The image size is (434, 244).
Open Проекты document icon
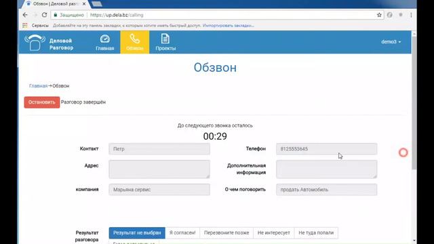pyautogui.click(x=165, y=42)
